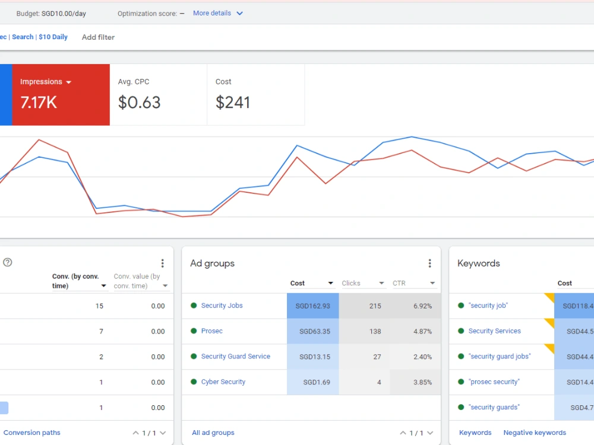Open the Security Guard Service ad group
The image size is (594, 445).
point(236,356)
